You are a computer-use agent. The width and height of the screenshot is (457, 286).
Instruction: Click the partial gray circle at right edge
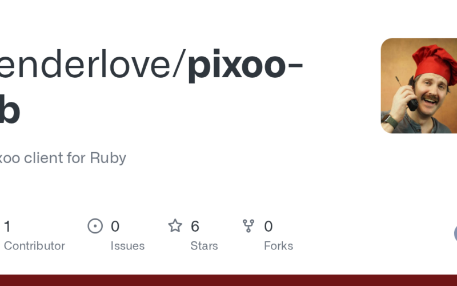(455, 233)
